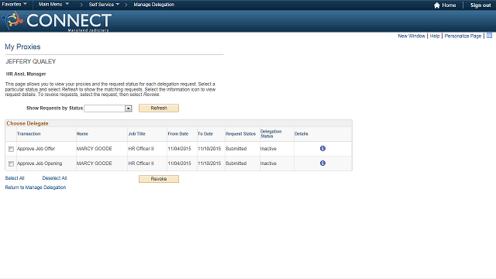The width and height of the screenshot is (496, 279).
Task: Click the Name column header
Action: point(82,134)
